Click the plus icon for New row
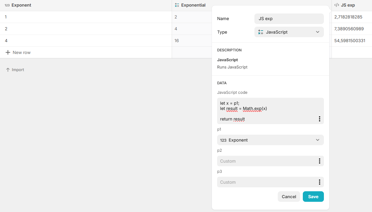Screen dimensions: 372x212 [8, 52]
